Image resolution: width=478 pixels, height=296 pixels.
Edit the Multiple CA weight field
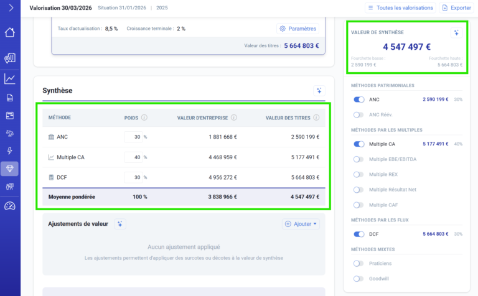tap(132, 157)
